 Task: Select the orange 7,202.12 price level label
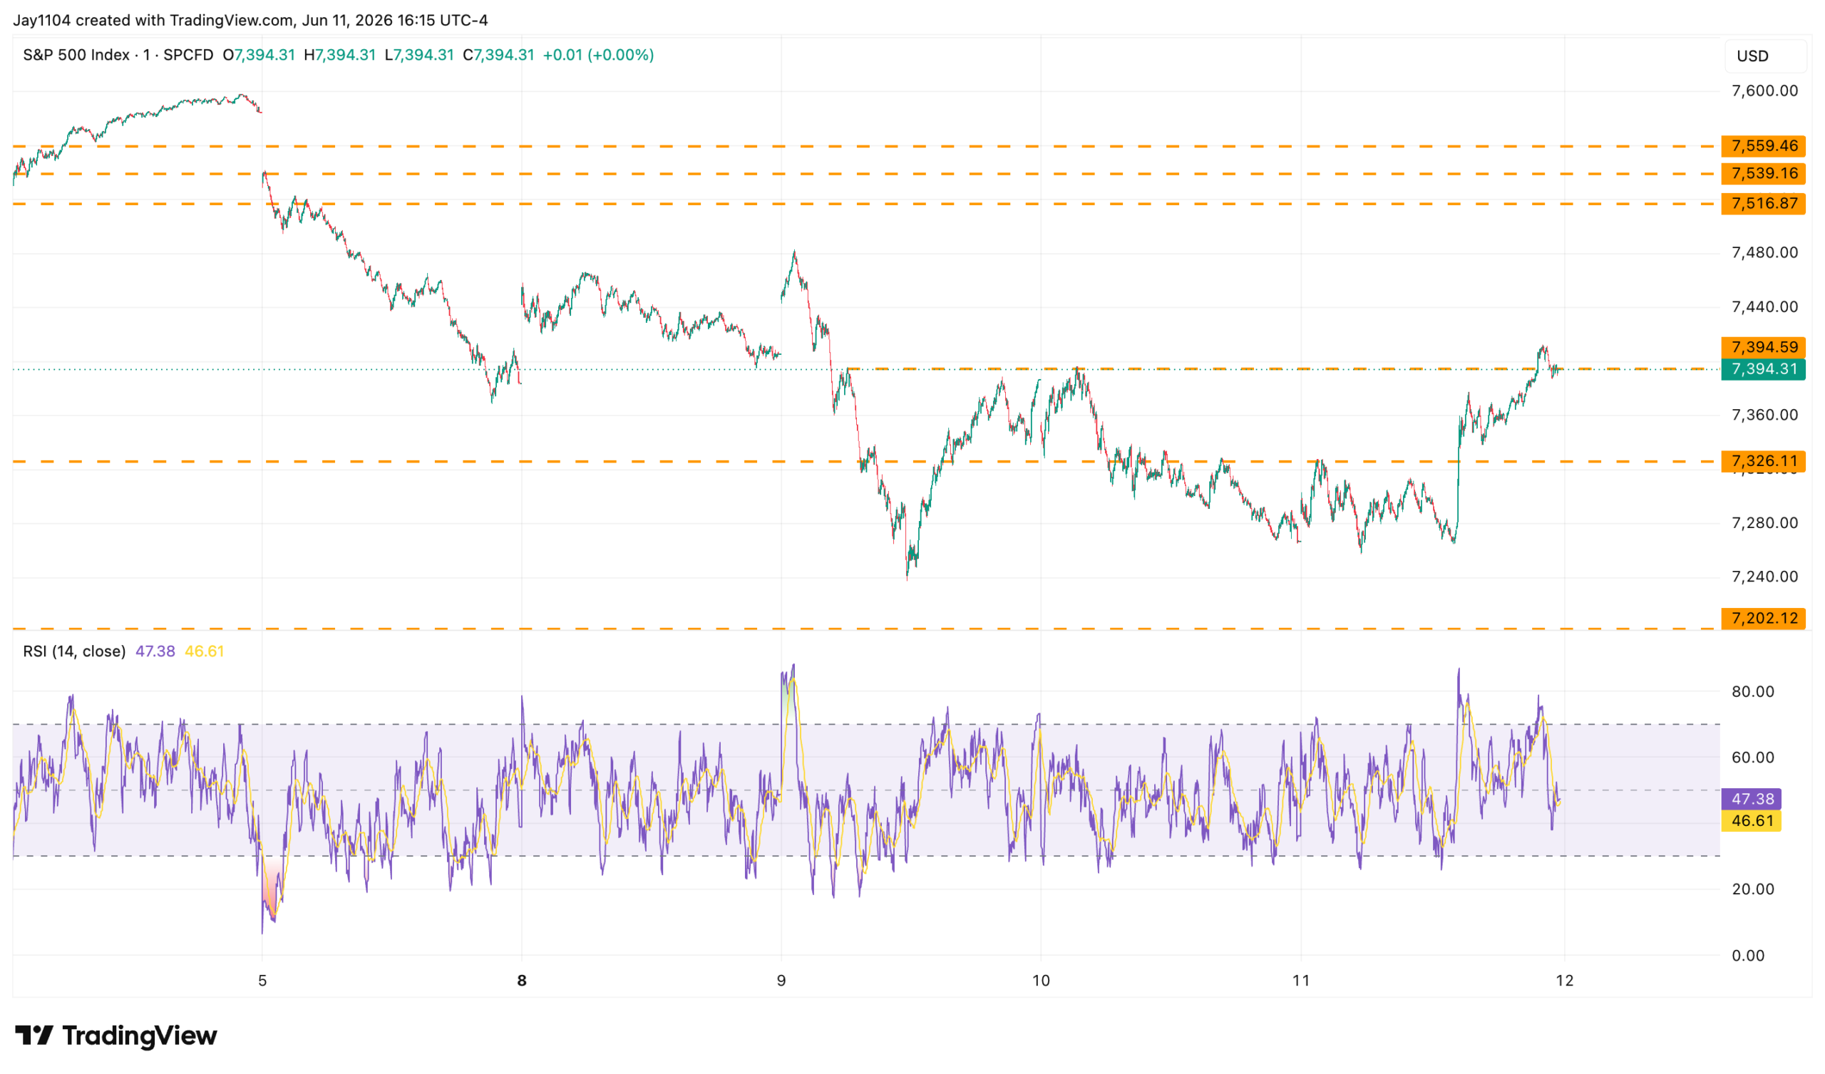click(1764, 619)
